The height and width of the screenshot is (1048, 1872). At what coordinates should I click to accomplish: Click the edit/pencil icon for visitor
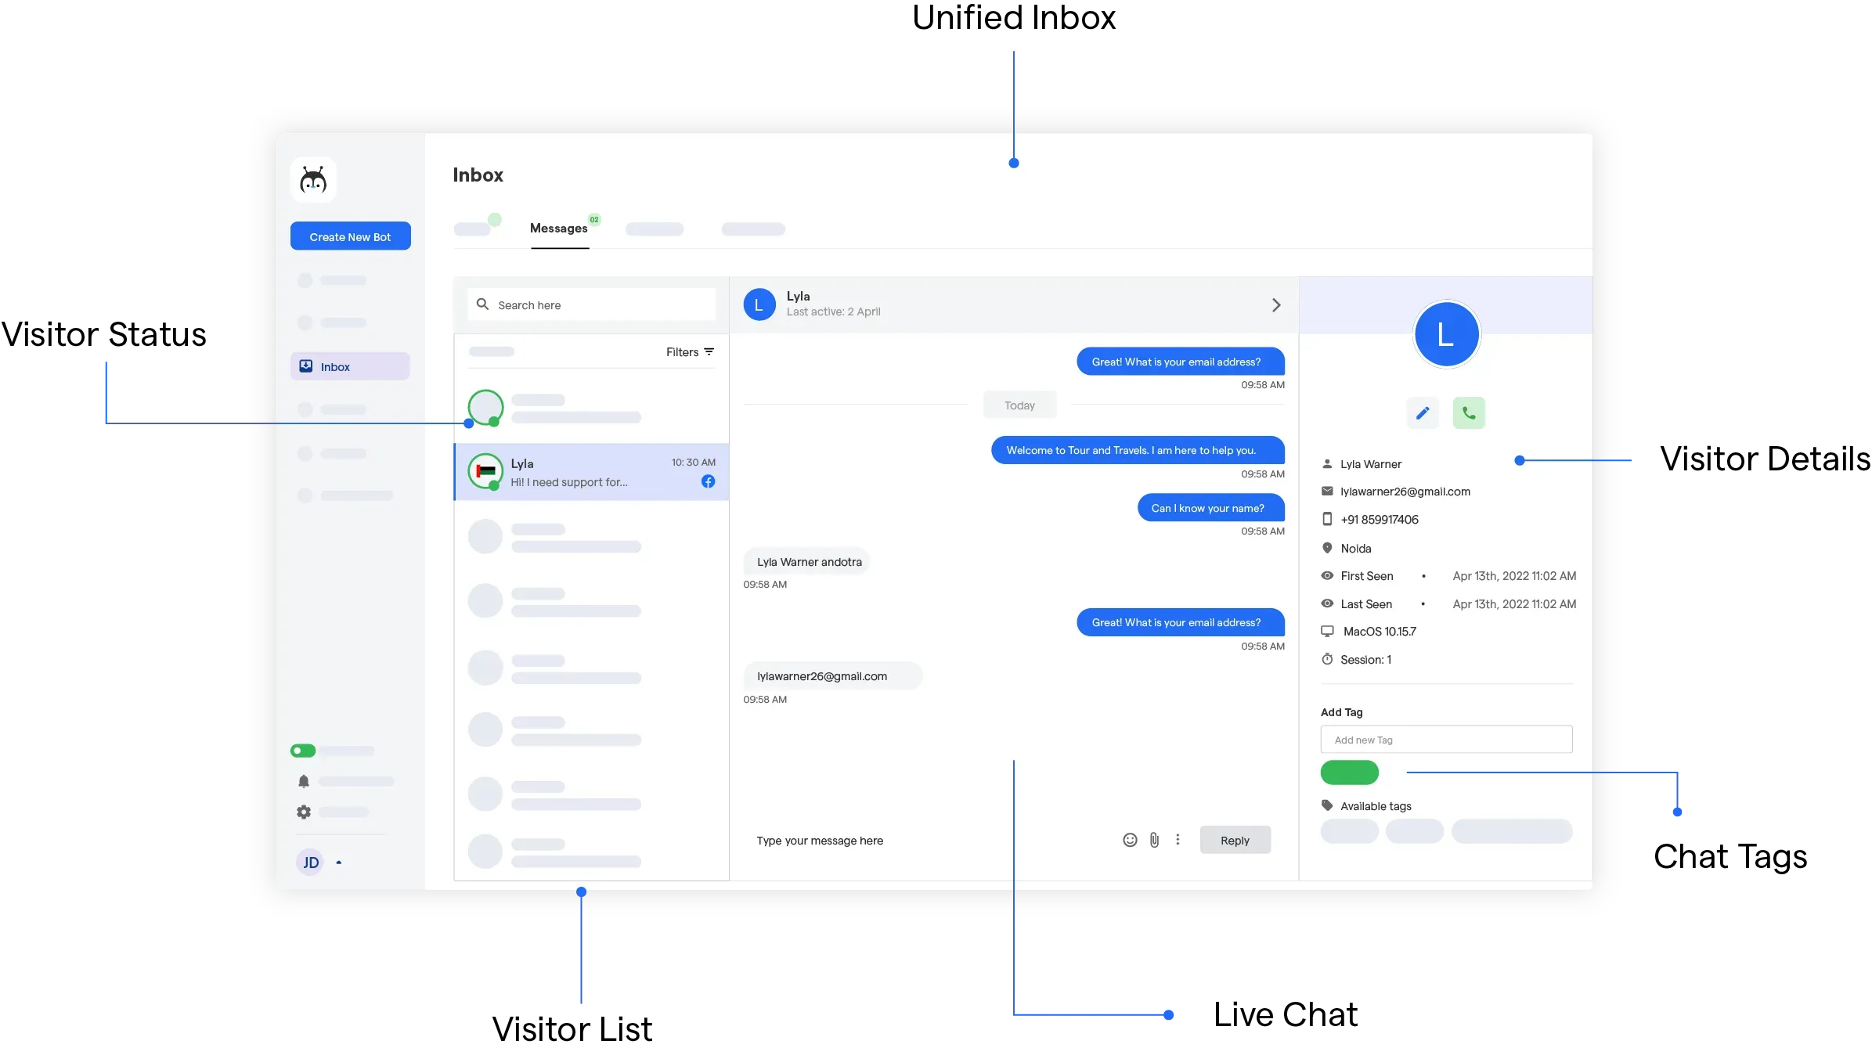click(1422, 412)
